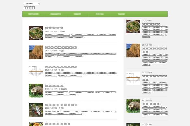The width and height of the screenshot is (190, 126).
Task: Click the folder category icon on the 2015/04/07 post
Action: [x=60, y=89]
